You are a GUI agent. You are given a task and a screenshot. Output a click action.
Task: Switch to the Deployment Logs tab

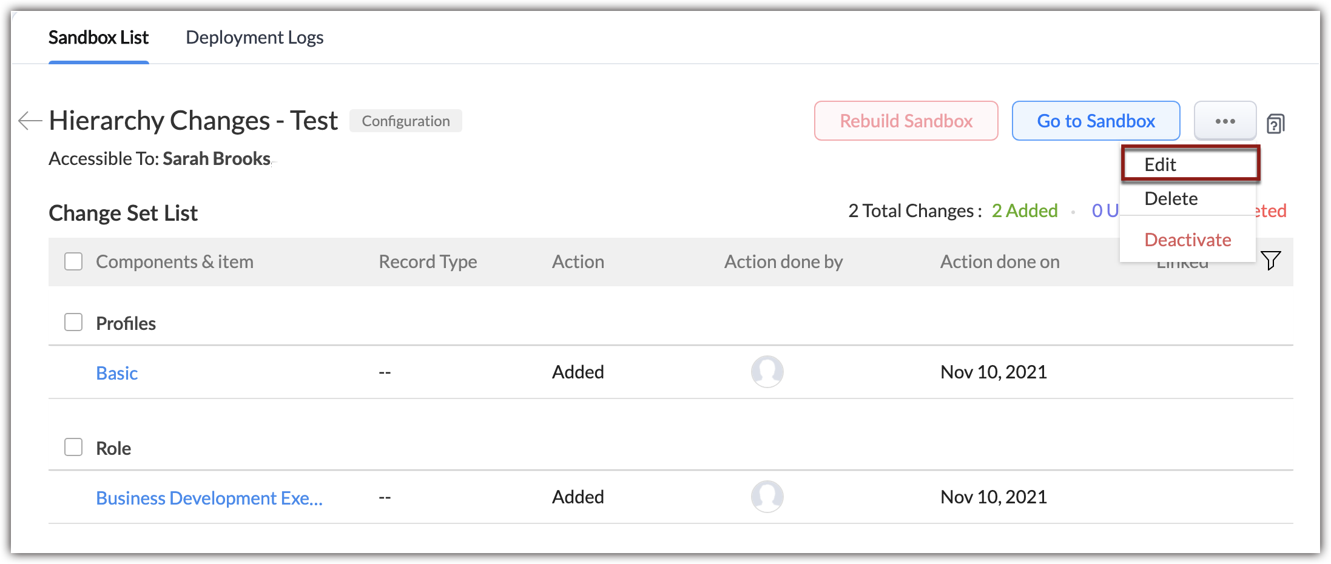(254, 38)
